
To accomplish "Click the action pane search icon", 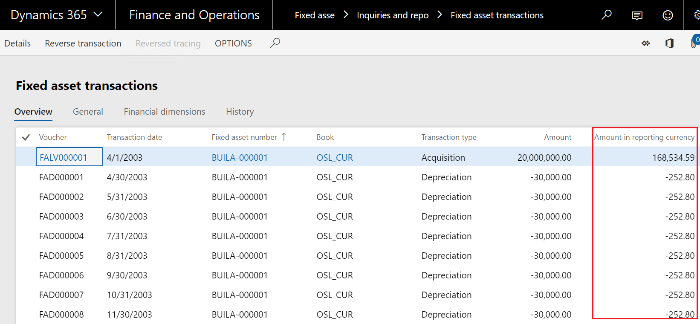I will pos(275,43).
